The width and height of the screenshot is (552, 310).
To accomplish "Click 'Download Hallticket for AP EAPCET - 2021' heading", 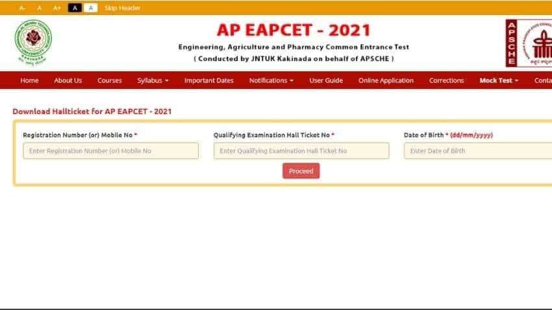I will point(92,112).
